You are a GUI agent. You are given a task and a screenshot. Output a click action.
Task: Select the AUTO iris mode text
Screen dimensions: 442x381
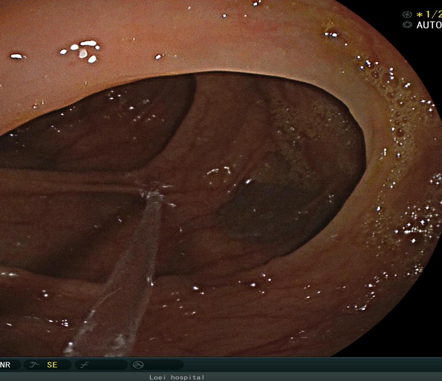[x=429, y=25]
